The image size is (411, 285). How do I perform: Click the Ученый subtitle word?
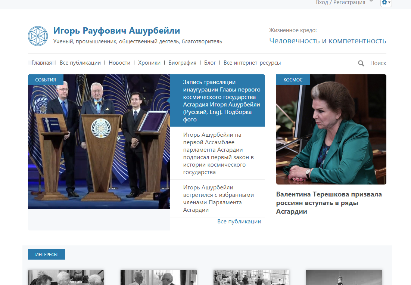click(63, 41)
